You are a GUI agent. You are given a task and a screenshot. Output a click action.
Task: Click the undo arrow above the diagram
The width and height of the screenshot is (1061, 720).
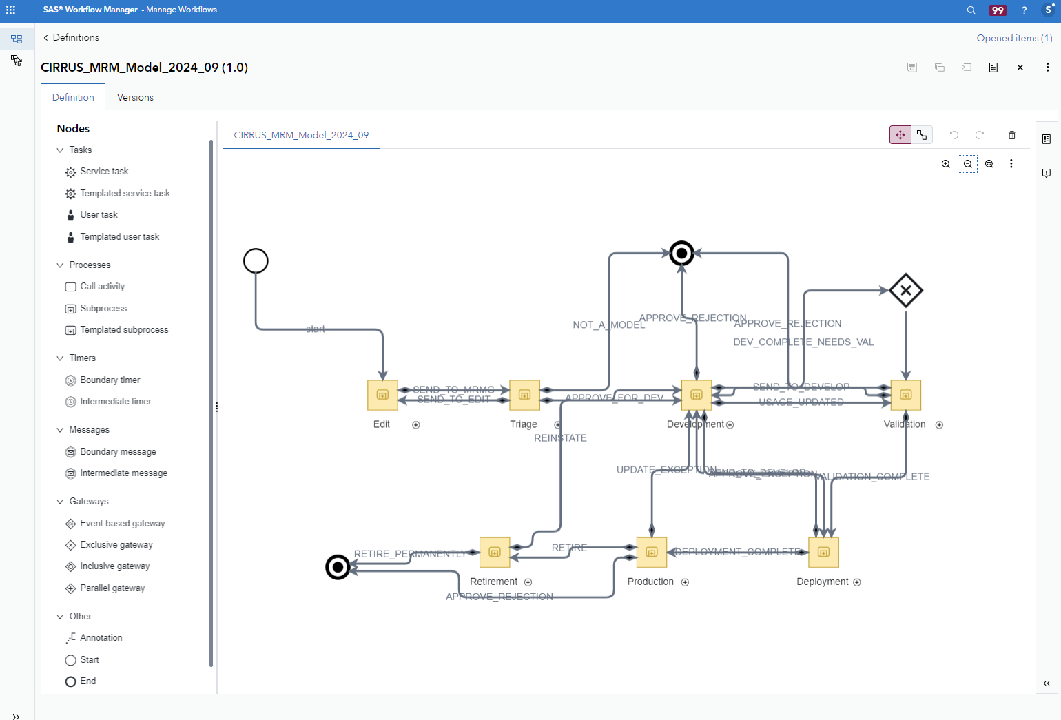tap(954, 134)
